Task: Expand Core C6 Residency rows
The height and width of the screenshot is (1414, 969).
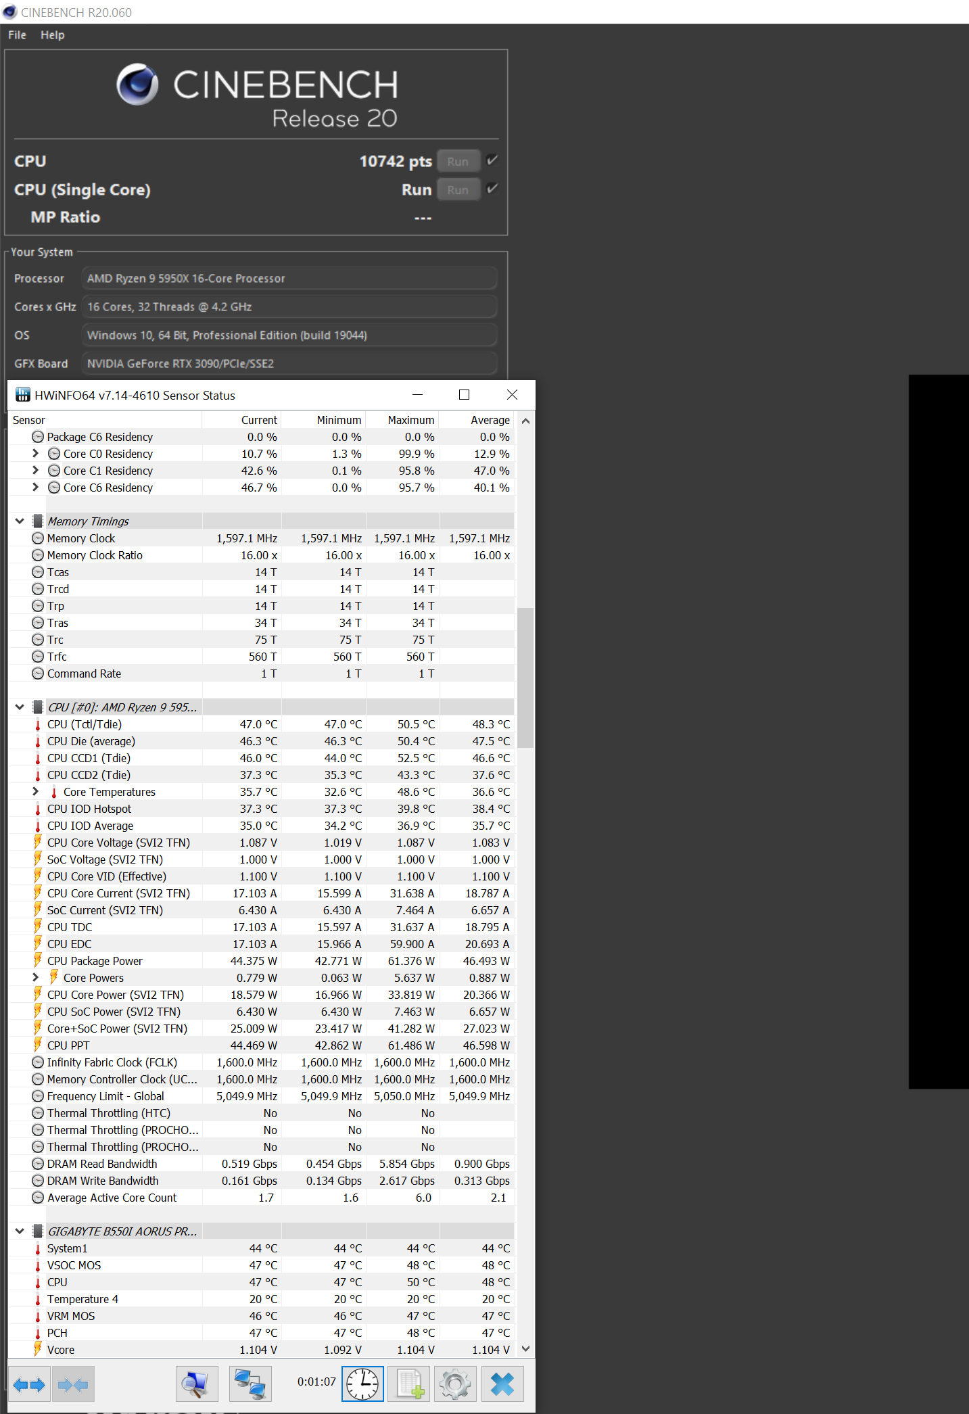Action: click(x=35, y=487)
